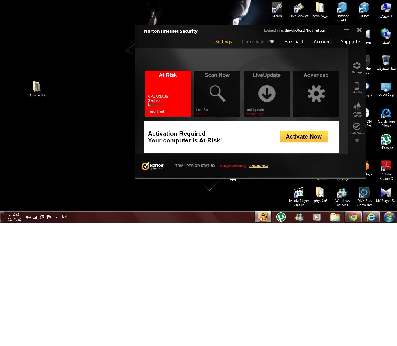Screen dimensions: 397x346
Task: Open the Control Panel desktop icon
Action: (386, 89)
